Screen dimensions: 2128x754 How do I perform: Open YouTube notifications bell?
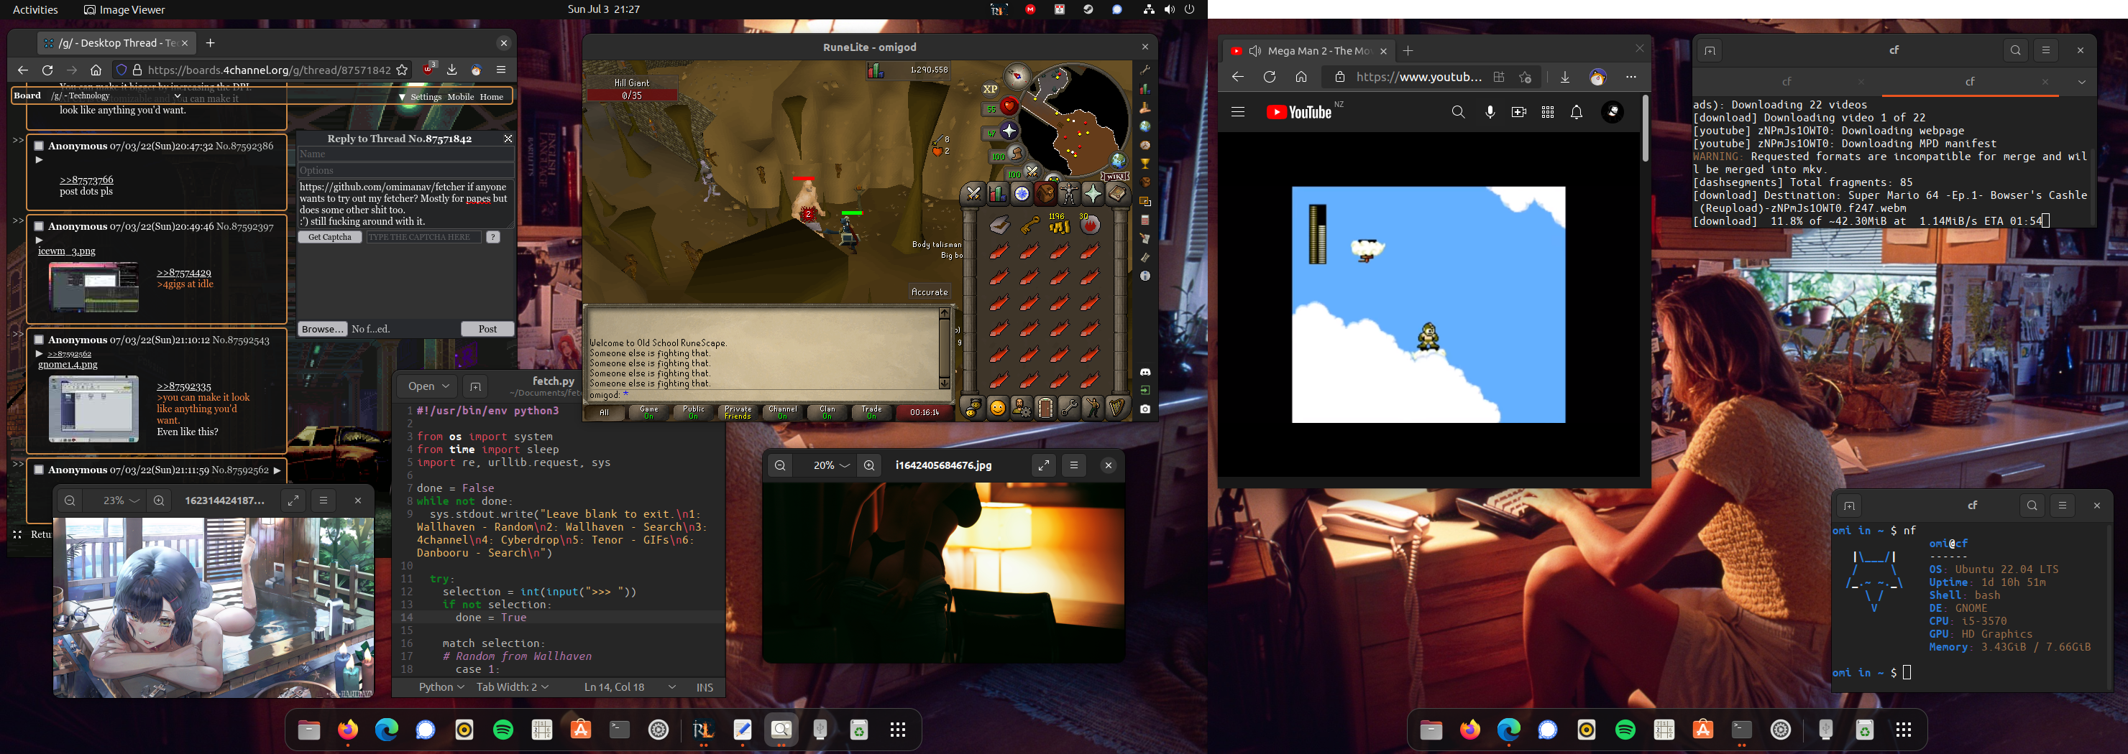[1577, 112]
